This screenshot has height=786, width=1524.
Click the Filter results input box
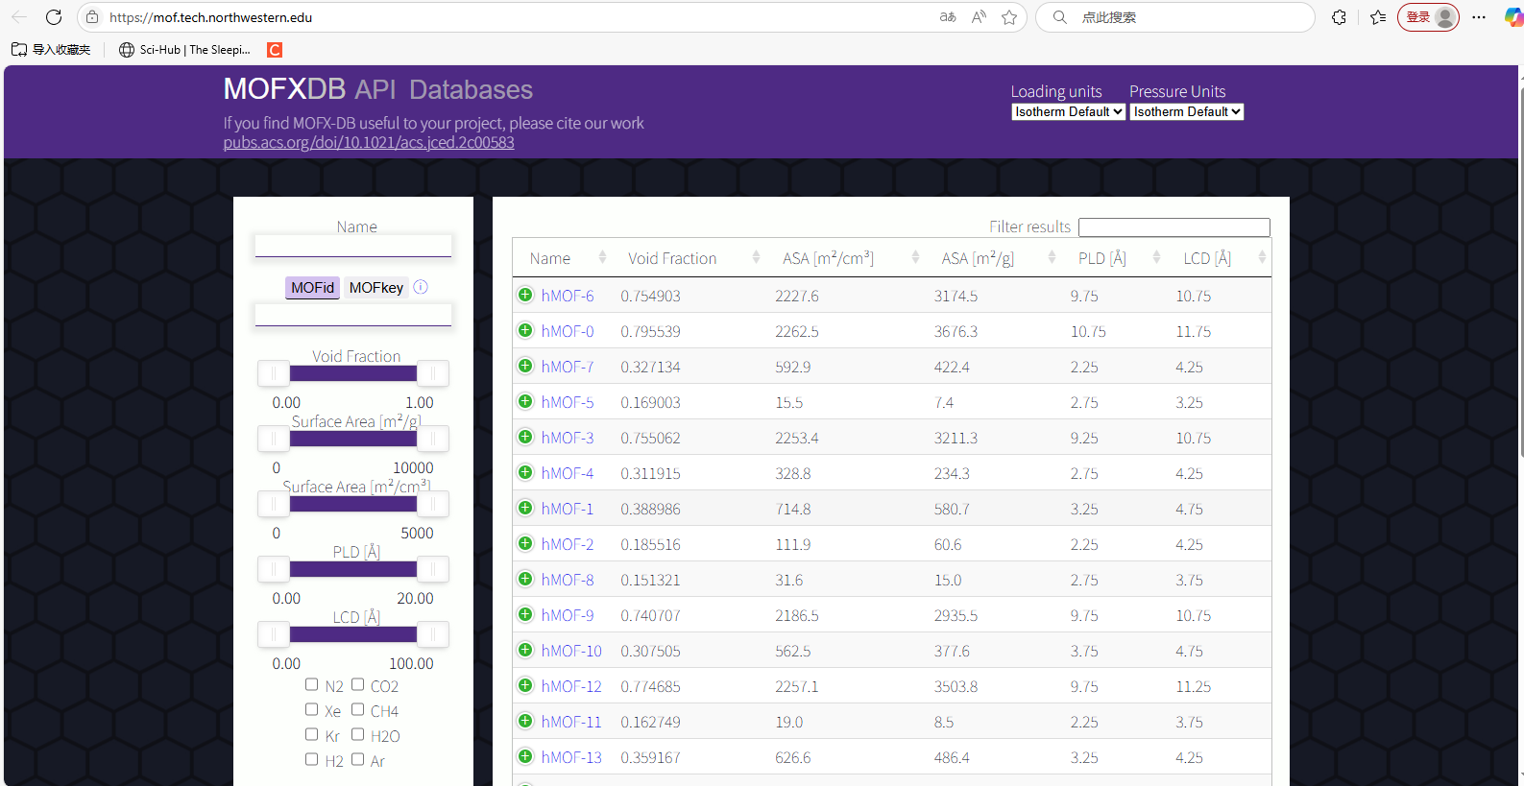pyautogui.click(x=1174, y=227)
